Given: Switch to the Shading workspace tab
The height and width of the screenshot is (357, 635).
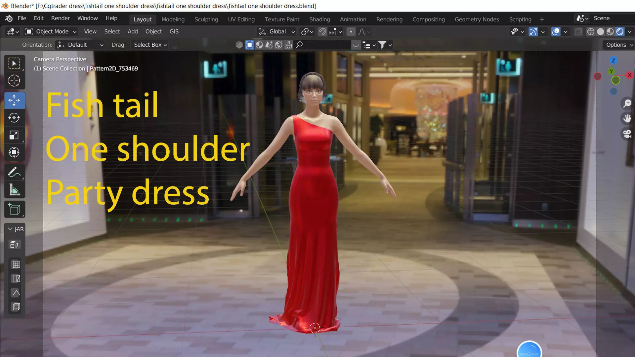Looking at the screenshot, I should coord(319,20).
